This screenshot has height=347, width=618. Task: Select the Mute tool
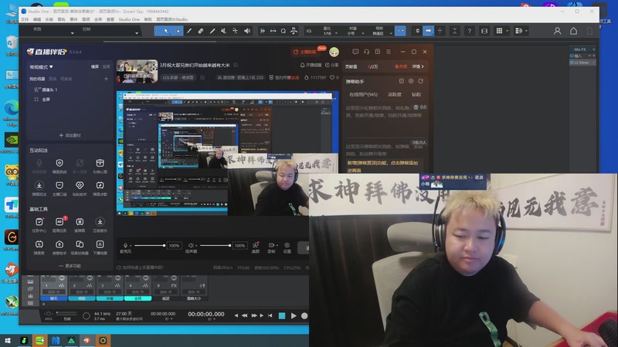tap(223, 31)
